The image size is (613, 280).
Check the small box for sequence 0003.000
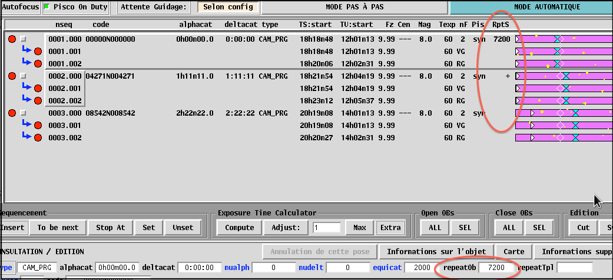tap(24, 113)
